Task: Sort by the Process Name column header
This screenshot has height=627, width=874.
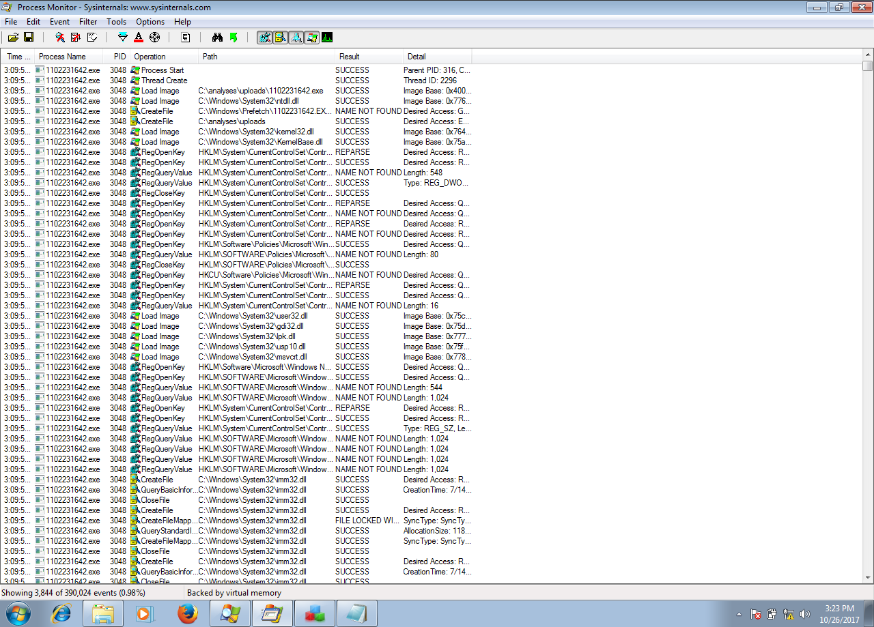Action: click(x=68, y=57)
